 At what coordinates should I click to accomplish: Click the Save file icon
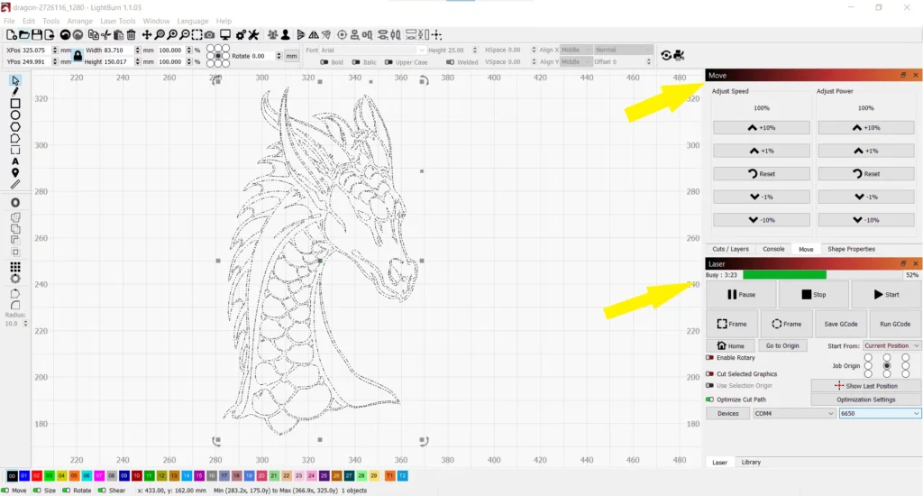(37, 34)
